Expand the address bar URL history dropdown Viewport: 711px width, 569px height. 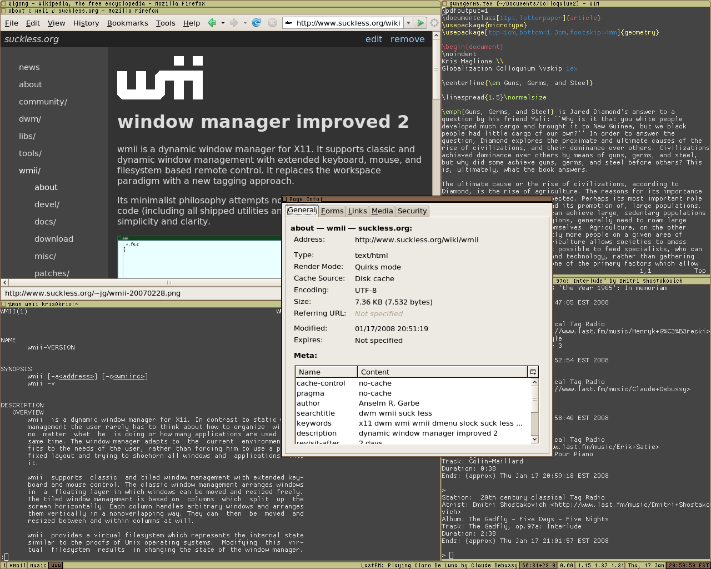pos(408,23)
